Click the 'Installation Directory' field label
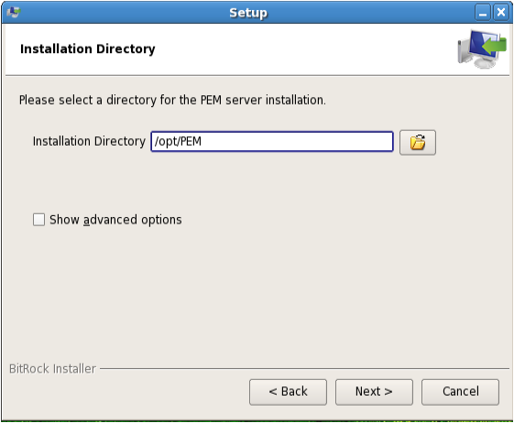Viewport: 514px width, 423px height. pos(89,142)
